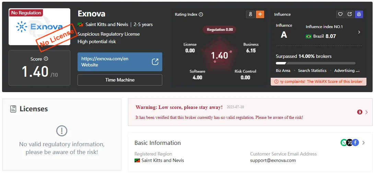The height and width of the screenshot is (175, 374).
Task: Click the 2-5 years text
Action: point(143,25)
